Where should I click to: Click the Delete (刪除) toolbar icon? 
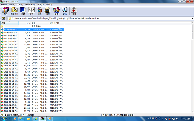coord(39,11)
